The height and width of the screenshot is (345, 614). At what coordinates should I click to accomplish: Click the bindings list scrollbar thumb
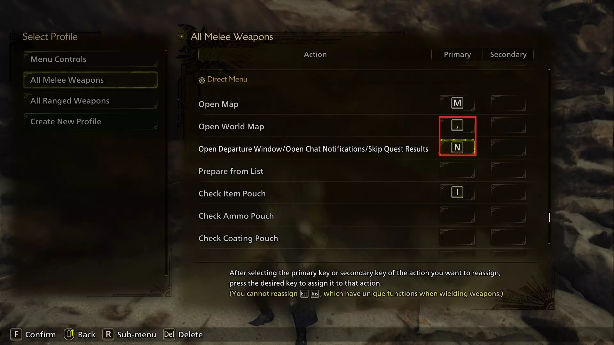549,218
